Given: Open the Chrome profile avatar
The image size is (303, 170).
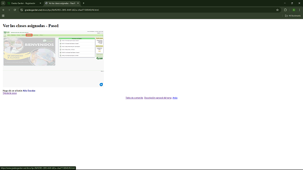Looking at the screenshot, I should 294,10.
